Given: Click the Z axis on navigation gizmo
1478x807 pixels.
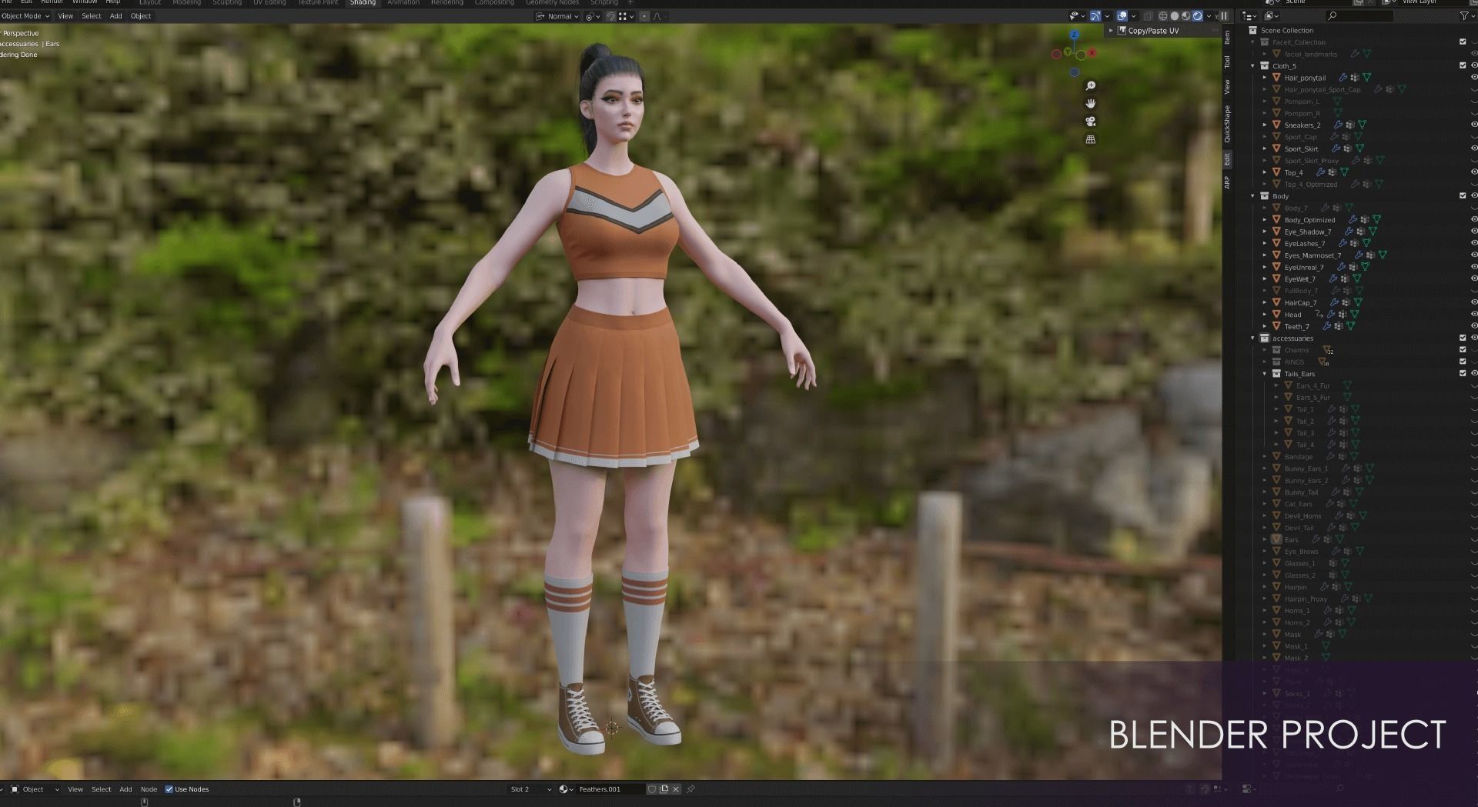Looking at the screenshot, I should 1074,35.
